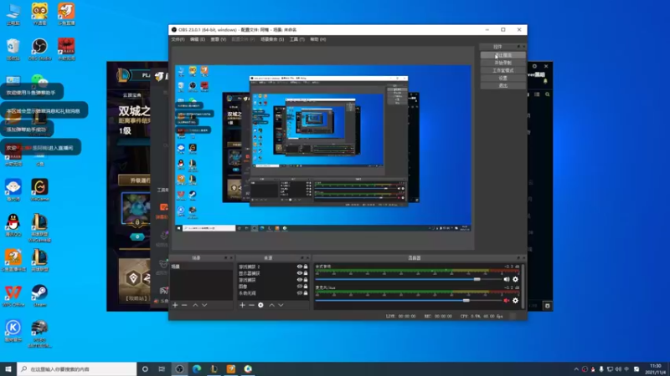
Task: Click the 开始录制 button
Action: coord(503,63)
